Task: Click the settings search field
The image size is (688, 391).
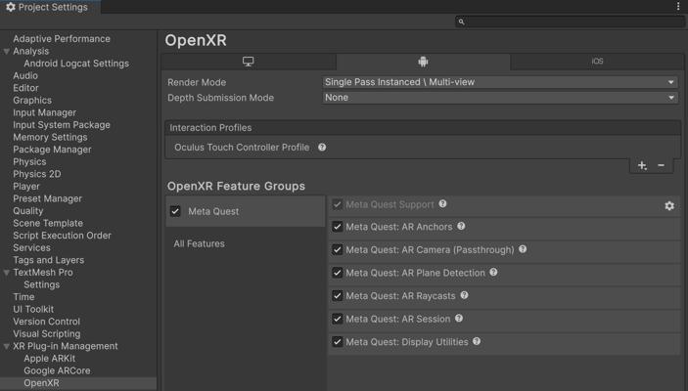Action: pyautogui.click(x=570, y=22)
